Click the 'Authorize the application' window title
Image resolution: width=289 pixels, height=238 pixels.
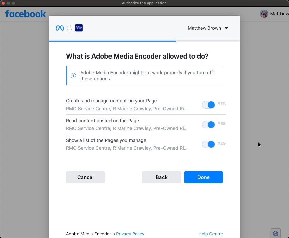click(144, 3)
